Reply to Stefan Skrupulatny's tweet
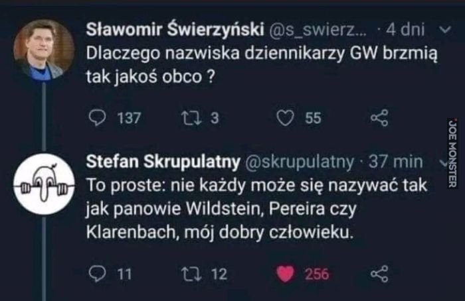The image size is (465, 301). tap(96, 273)
